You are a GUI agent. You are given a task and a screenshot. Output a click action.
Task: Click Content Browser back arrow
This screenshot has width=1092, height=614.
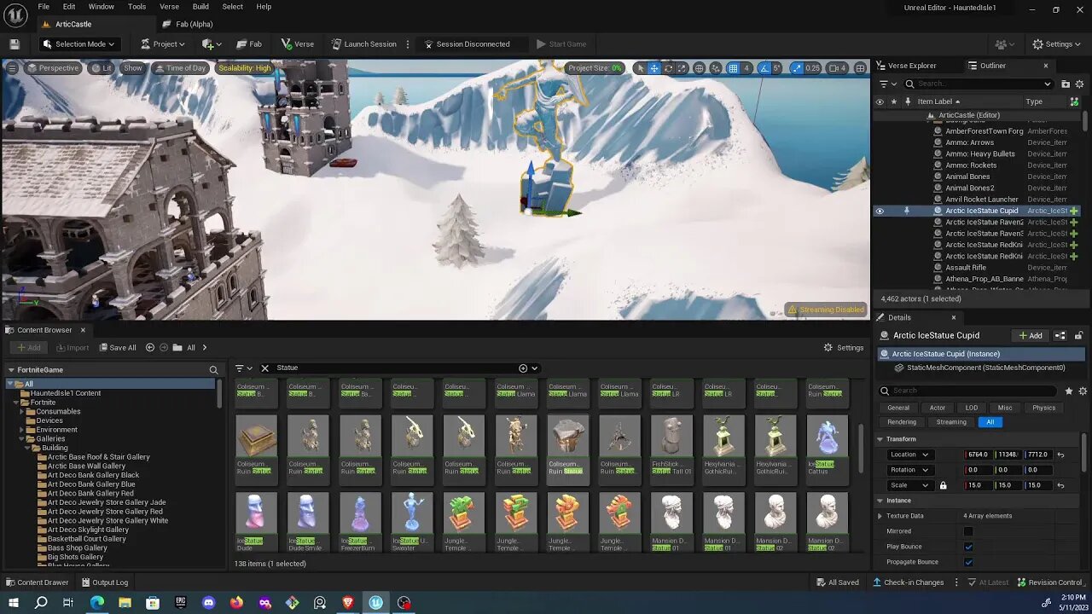click(x=150, y=348)
